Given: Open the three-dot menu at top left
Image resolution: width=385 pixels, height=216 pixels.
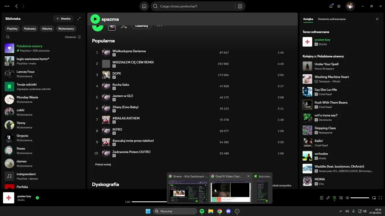Looking at the screenshot, I should coord(7,6).
